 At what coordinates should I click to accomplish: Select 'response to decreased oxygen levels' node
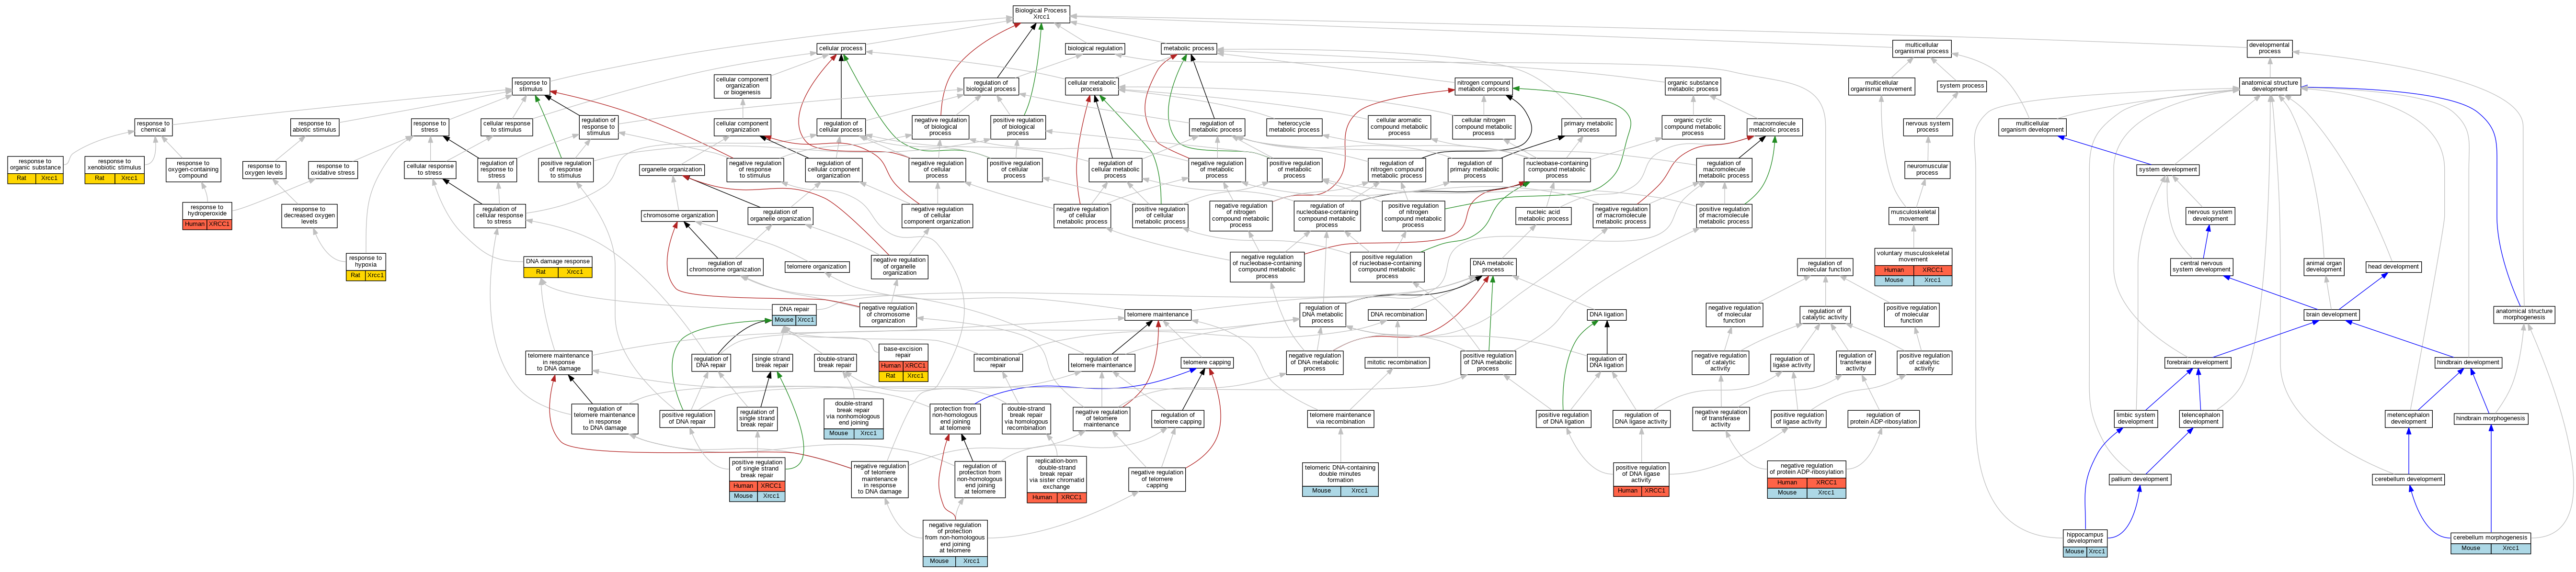(x=309, y=215)
